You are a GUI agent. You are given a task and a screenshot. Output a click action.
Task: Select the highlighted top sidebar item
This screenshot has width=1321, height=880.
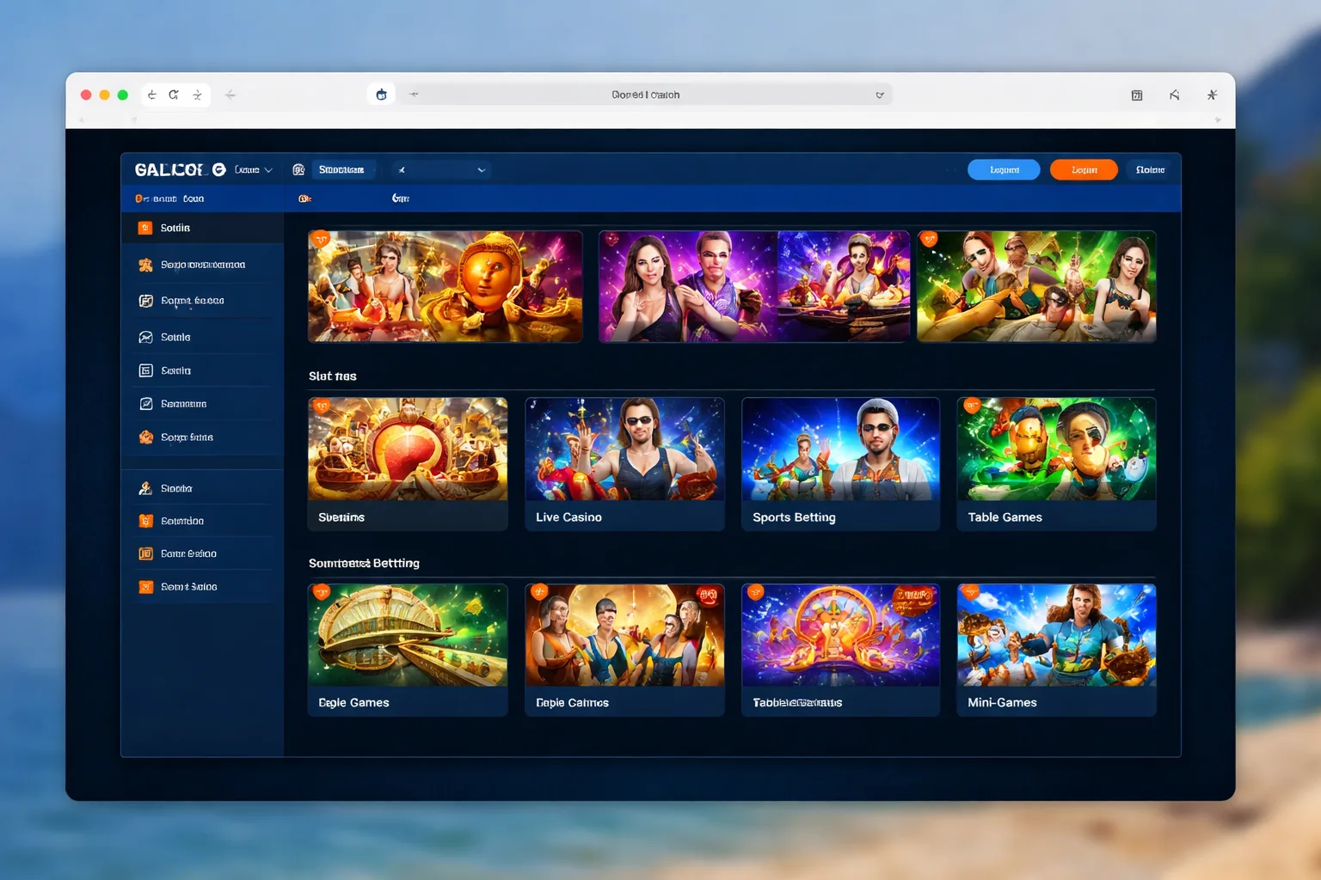(x=203, y=228)
